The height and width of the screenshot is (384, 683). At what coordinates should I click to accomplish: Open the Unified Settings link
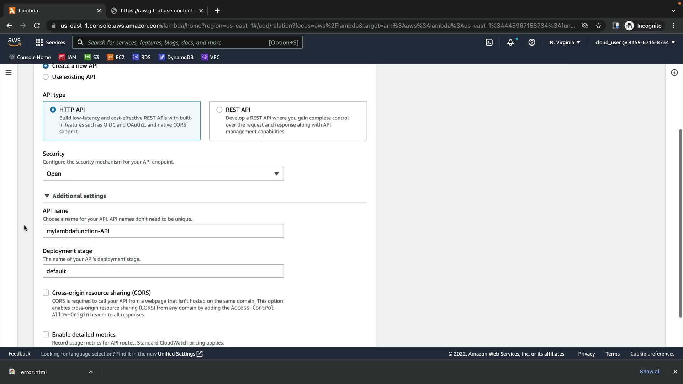pos(180,354)
